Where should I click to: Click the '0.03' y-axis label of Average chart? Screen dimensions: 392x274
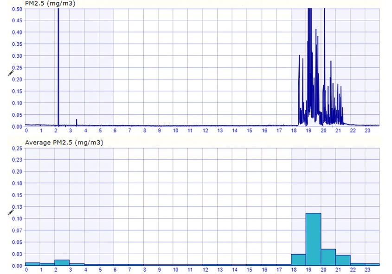tap(17, 254)
